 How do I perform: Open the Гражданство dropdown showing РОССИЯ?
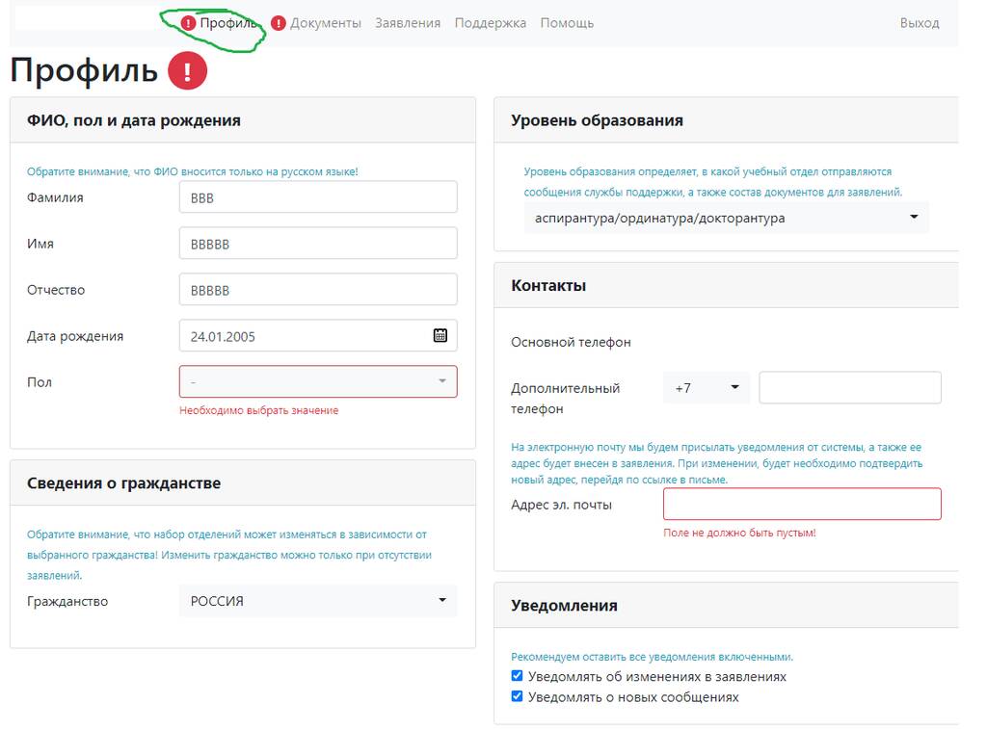pyautogui.click(x=318, y=601)
